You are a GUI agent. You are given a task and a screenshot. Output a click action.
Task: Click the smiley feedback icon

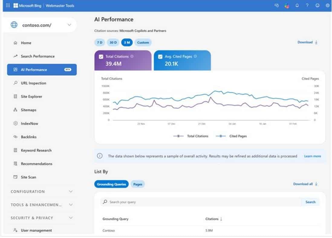[317, 5]
